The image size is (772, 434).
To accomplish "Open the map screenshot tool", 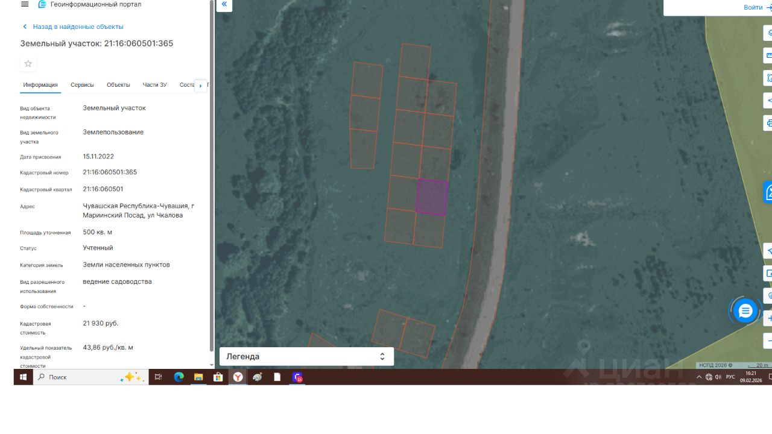I will [x=768, y=273].
